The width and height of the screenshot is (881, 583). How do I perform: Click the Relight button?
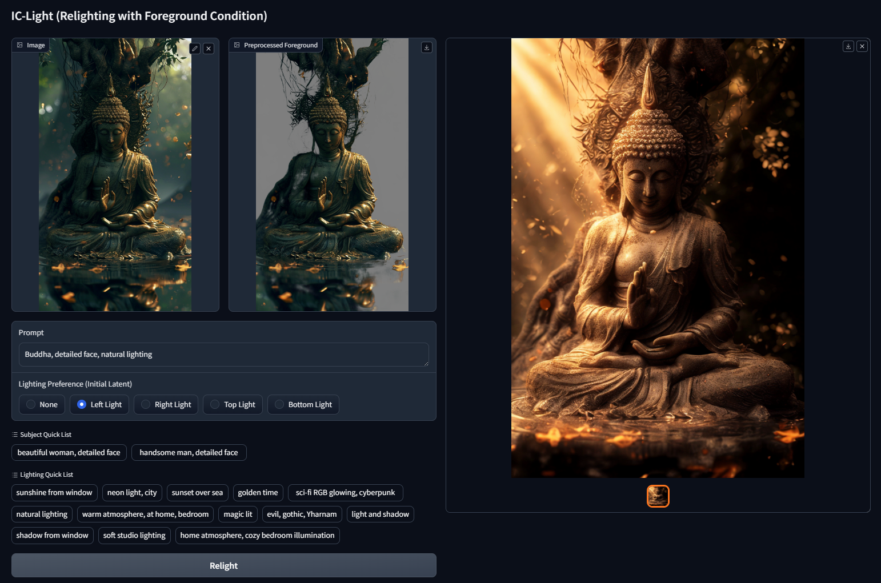pyautogui.click(x=223, y=565)
